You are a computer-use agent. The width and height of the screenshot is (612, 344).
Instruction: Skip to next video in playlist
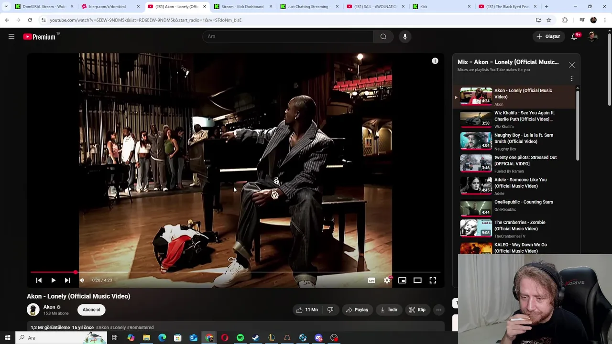point(67,280)
